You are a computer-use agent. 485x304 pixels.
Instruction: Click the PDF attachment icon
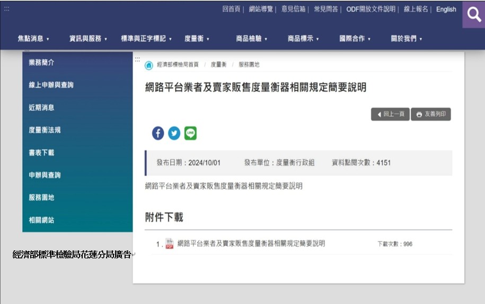(170, 244)
